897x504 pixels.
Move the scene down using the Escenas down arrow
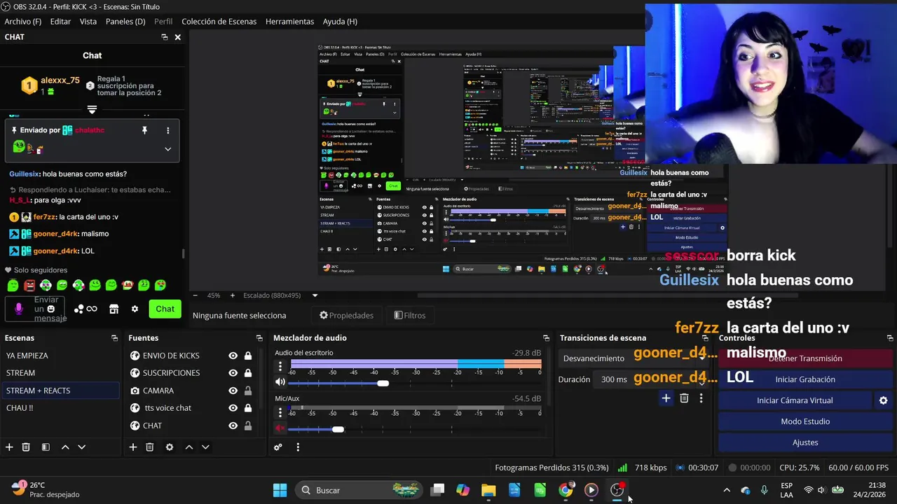pyautogui.click(x=81, y=447)
